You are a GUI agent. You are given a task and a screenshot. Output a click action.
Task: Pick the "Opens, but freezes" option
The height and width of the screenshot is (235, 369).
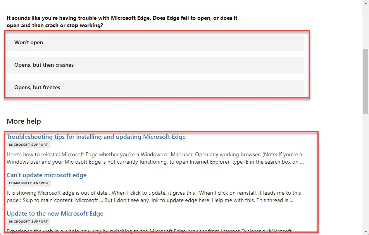(155, 88)
